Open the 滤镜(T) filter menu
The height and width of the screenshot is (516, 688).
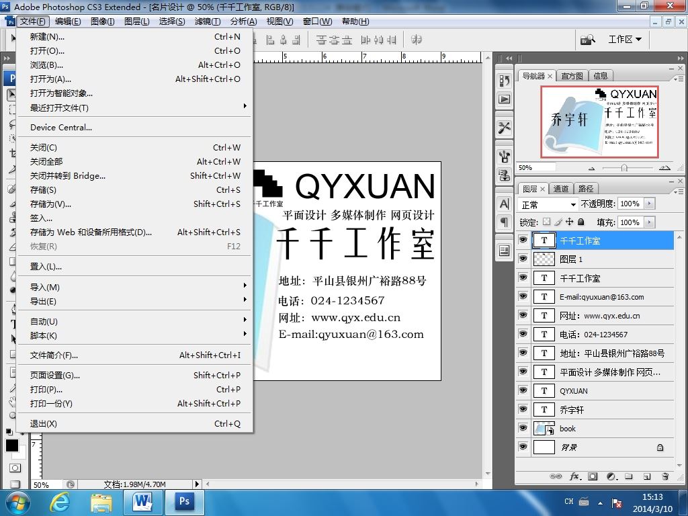[208, 21]
